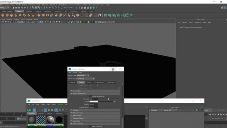Click the save scene icon
This screenshot has height=128, width=227.
19,8
